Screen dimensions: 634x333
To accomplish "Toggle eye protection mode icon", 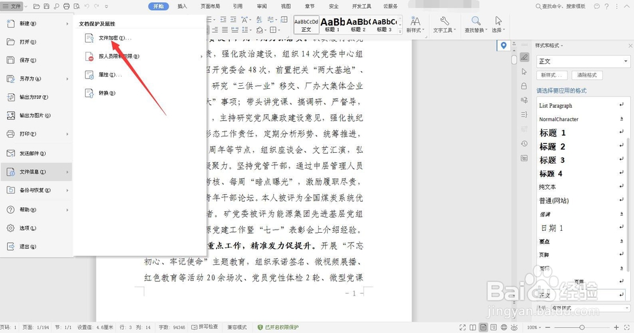I will click(514, 327).
